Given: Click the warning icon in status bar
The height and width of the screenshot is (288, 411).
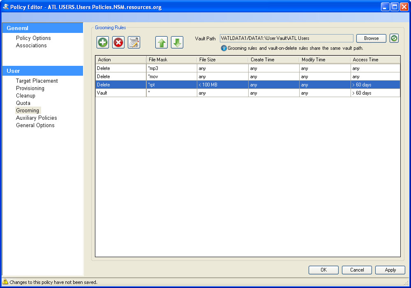Looking at the screenshot, I should point(5,282).
